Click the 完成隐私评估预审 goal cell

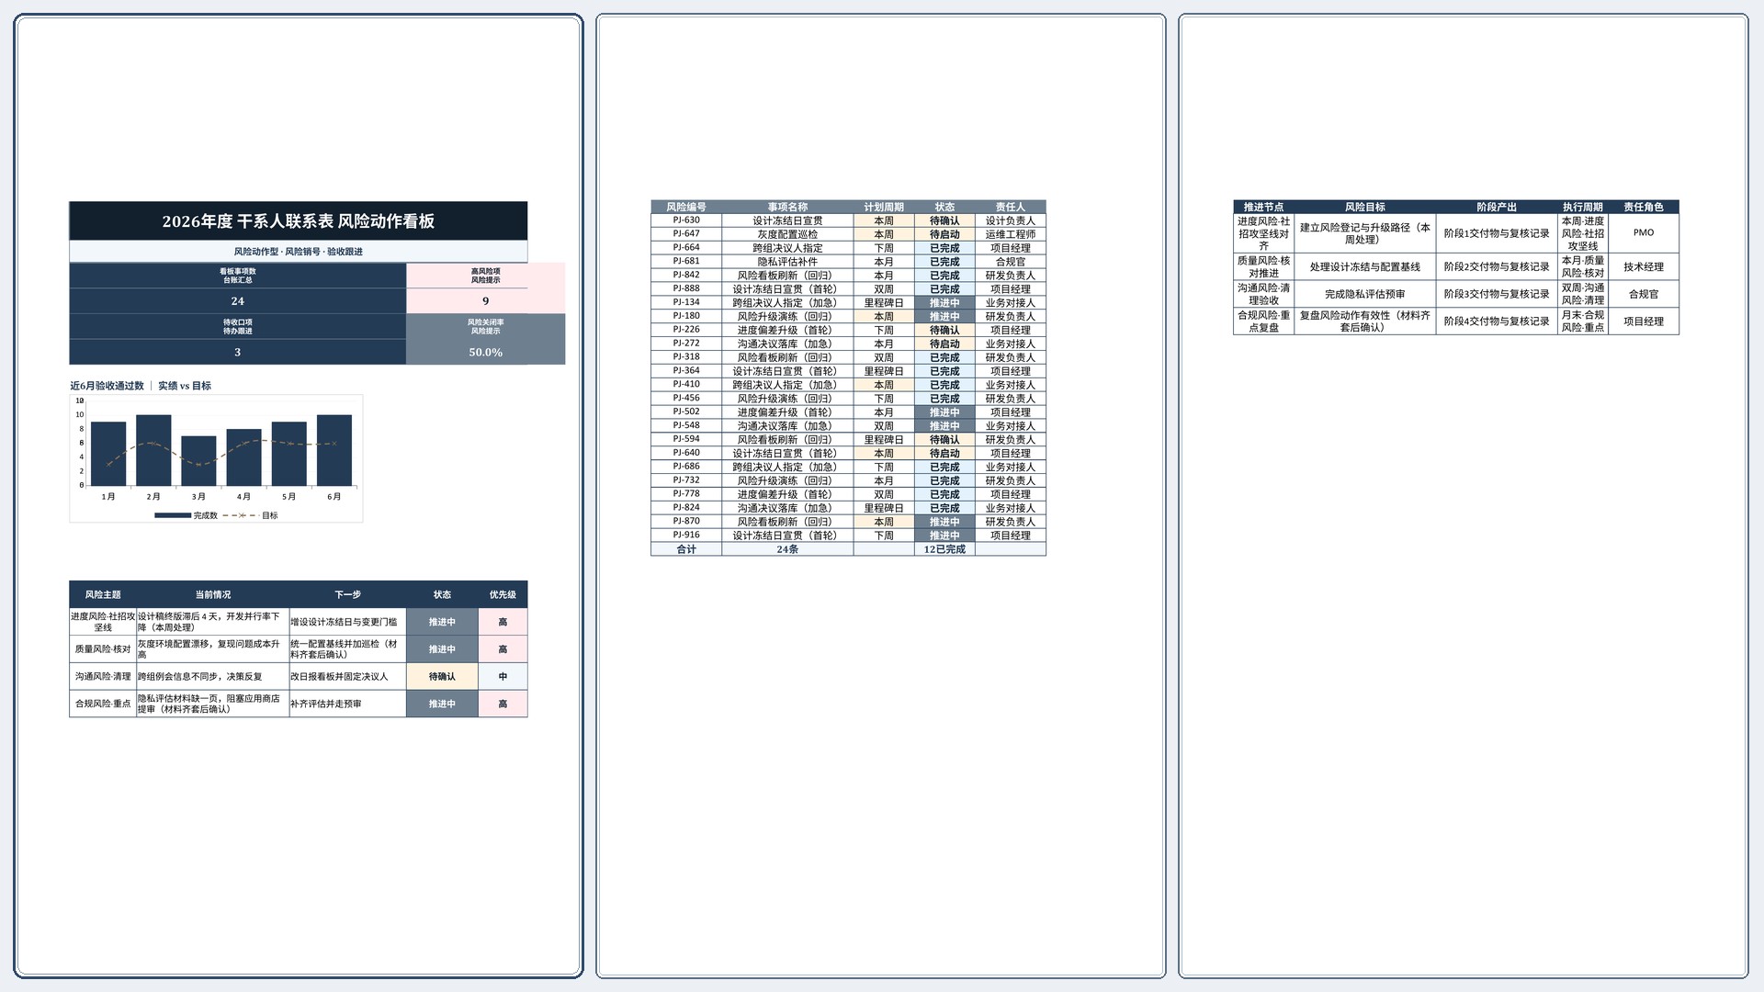tap(1365, 294)
